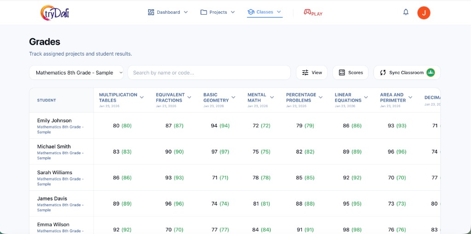This screenshot has width=471, height=234.
Task: Expand the Basic Geometry column chevron
Action: pos(234,97)
